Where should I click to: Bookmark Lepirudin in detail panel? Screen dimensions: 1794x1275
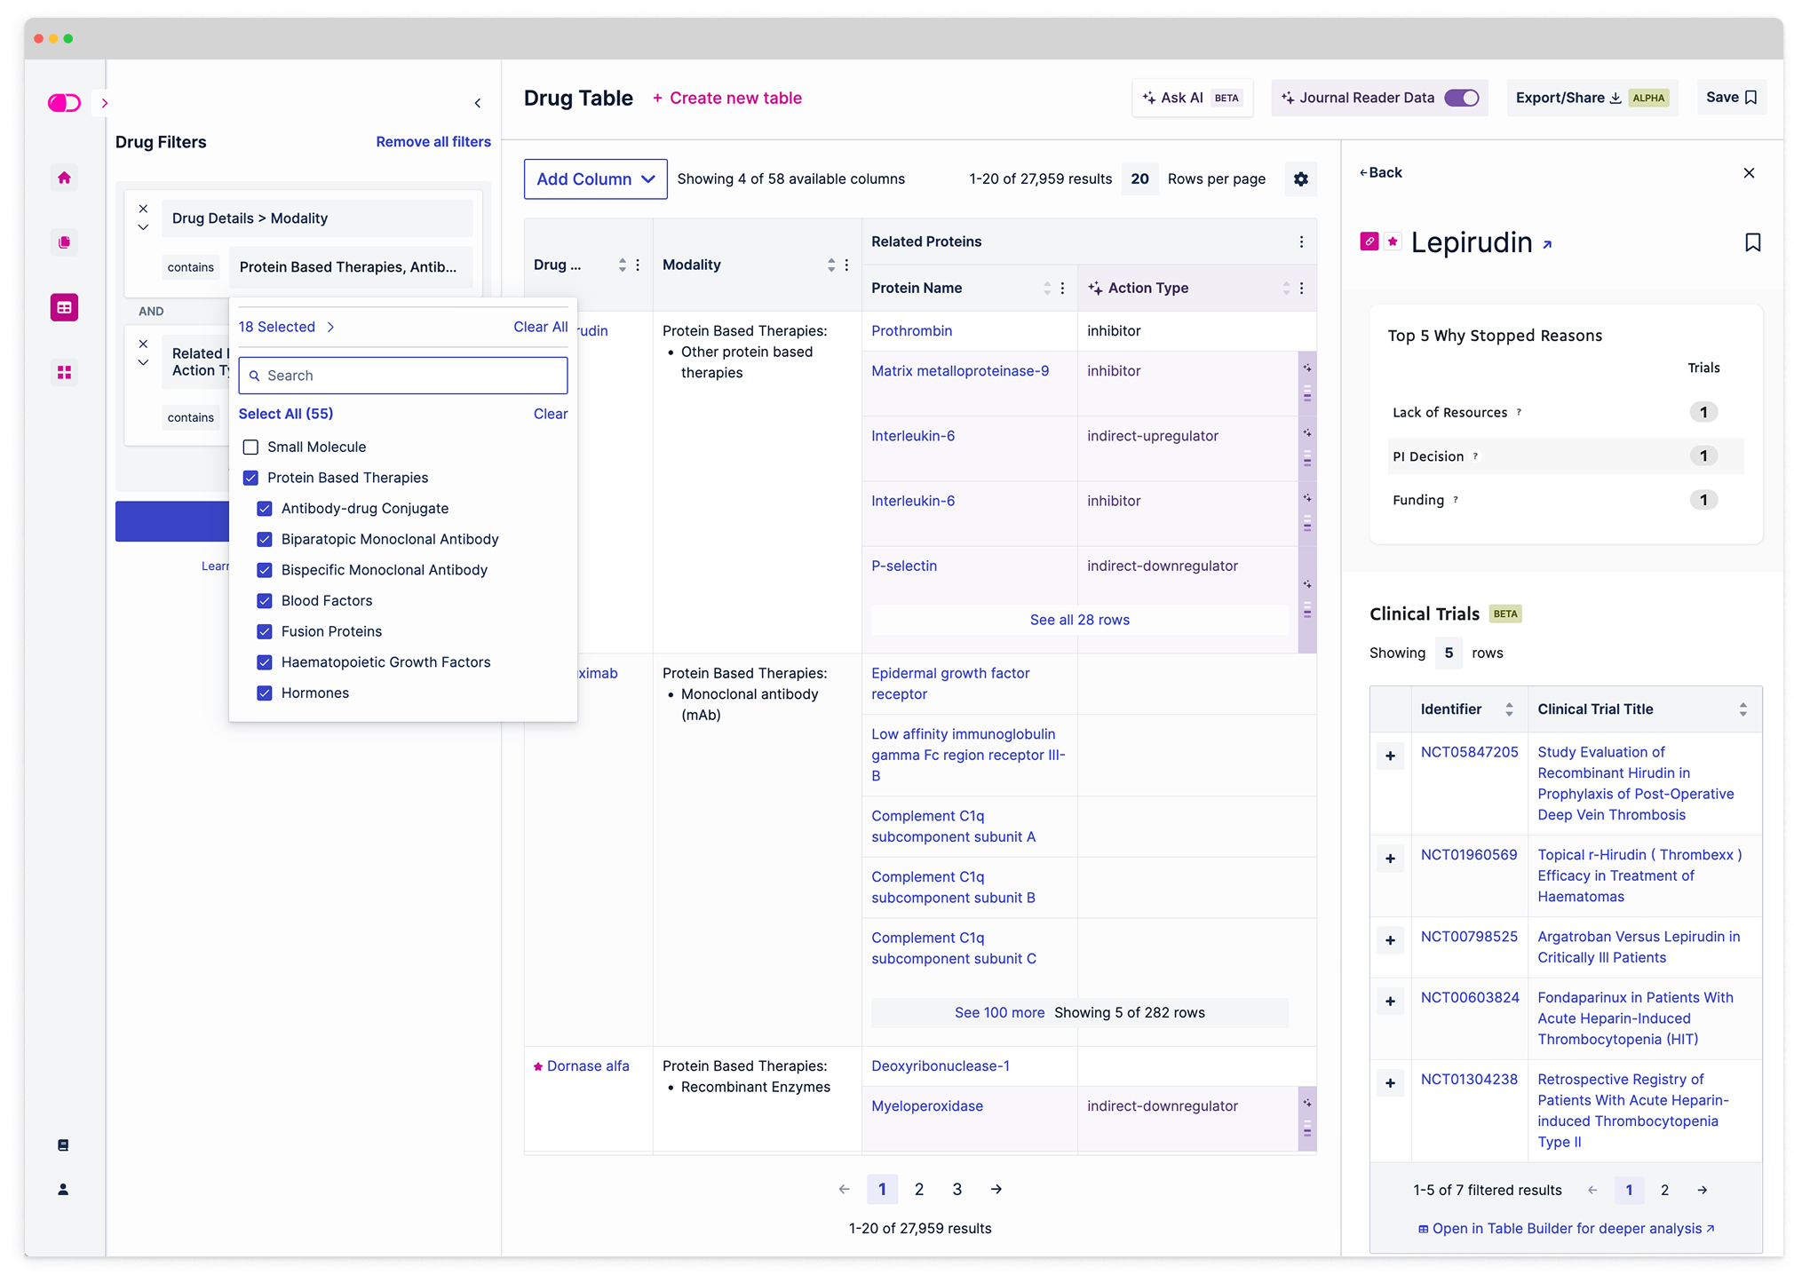point(1752,242)
